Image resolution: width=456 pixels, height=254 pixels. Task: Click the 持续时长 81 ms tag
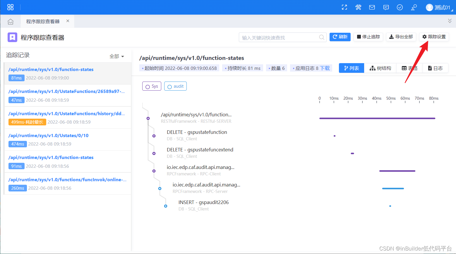[243, 68]
